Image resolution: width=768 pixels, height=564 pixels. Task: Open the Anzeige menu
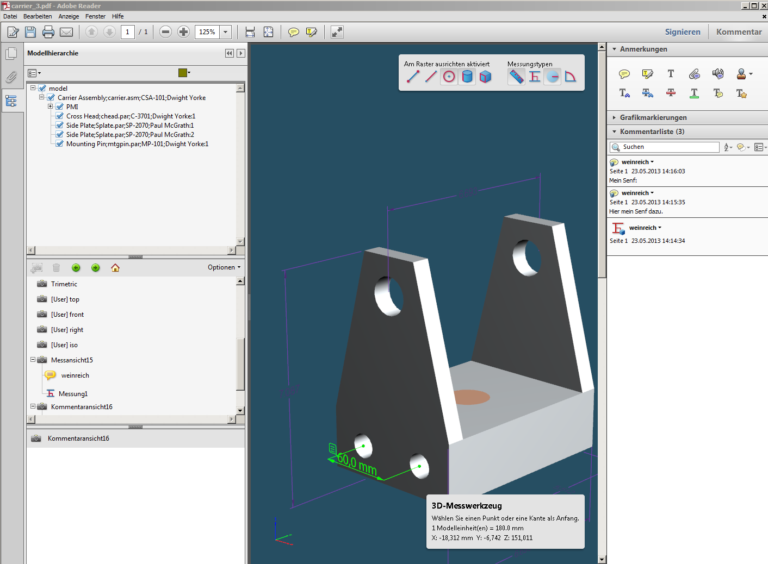click(x=69, y=16)
